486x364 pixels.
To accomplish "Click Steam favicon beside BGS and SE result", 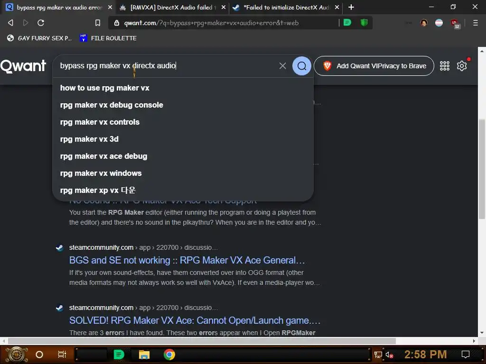I will [x=59, y=247].
